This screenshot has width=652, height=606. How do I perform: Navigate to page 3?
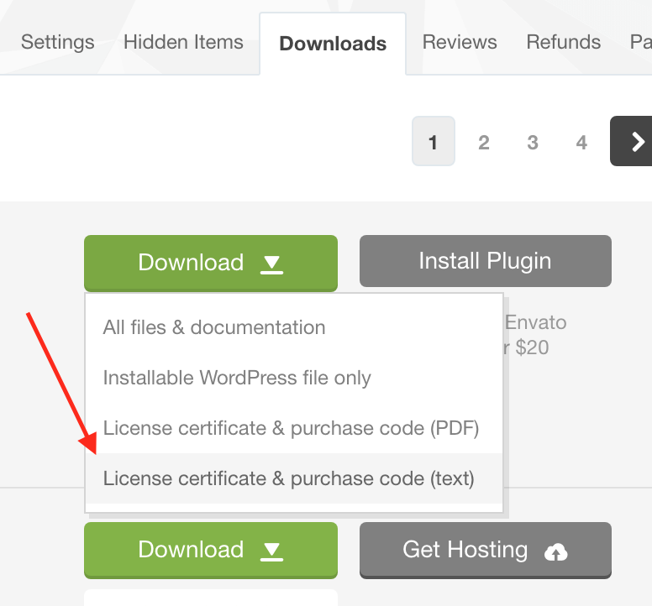(533, 143)
